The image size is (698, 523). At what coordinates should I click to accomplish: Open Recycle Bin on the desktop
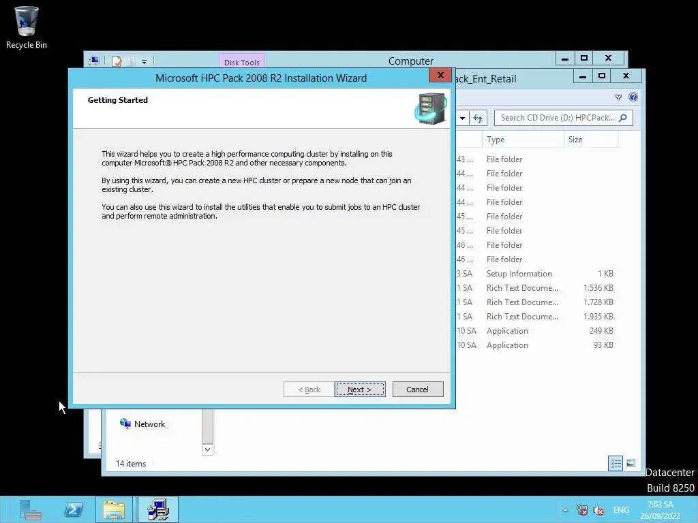27,27
